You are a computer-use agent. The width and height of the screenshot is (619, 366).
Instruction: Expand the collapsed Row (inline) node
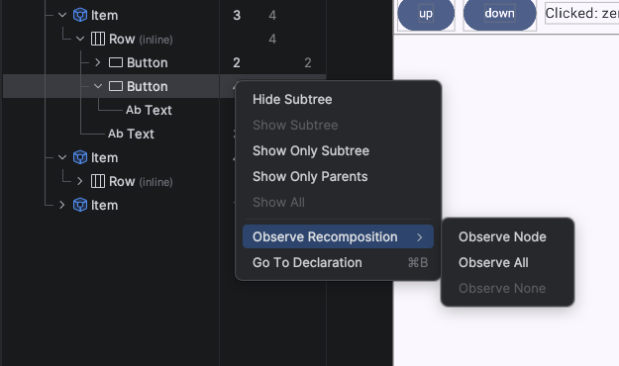[80, 181]
